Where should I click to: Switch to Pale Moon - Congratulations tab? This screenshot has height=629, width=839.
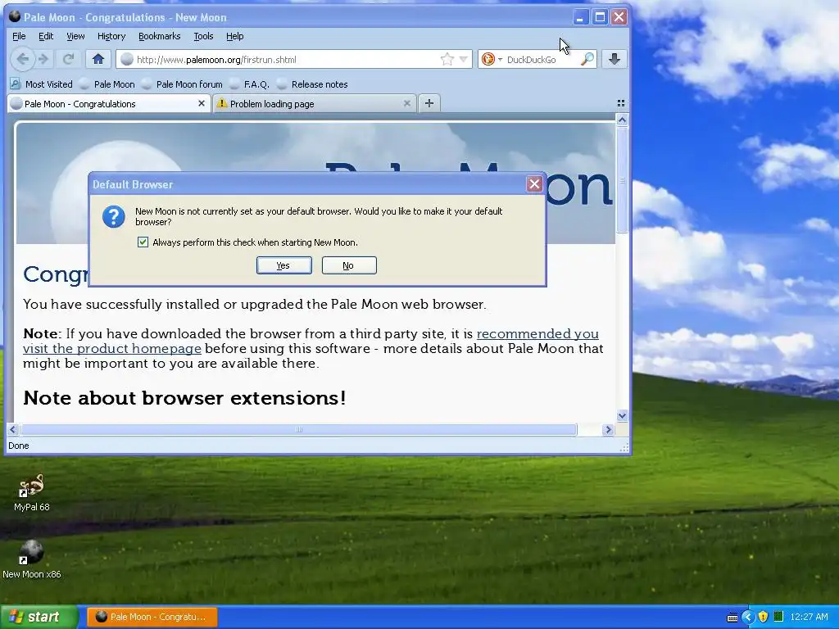click(104, 104)
